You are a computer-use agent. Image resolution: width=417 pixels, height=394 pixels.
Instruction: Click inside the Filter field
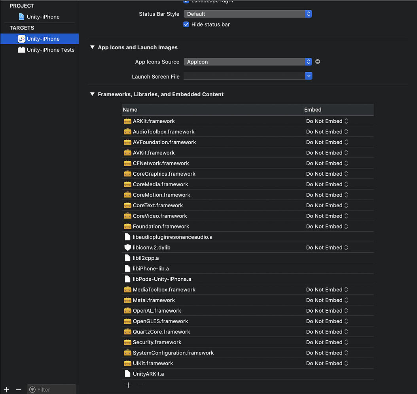click(x=51, y=389)
